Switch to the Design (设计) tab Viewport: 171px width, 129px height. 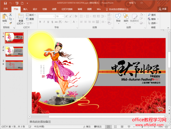click(35, 9)
